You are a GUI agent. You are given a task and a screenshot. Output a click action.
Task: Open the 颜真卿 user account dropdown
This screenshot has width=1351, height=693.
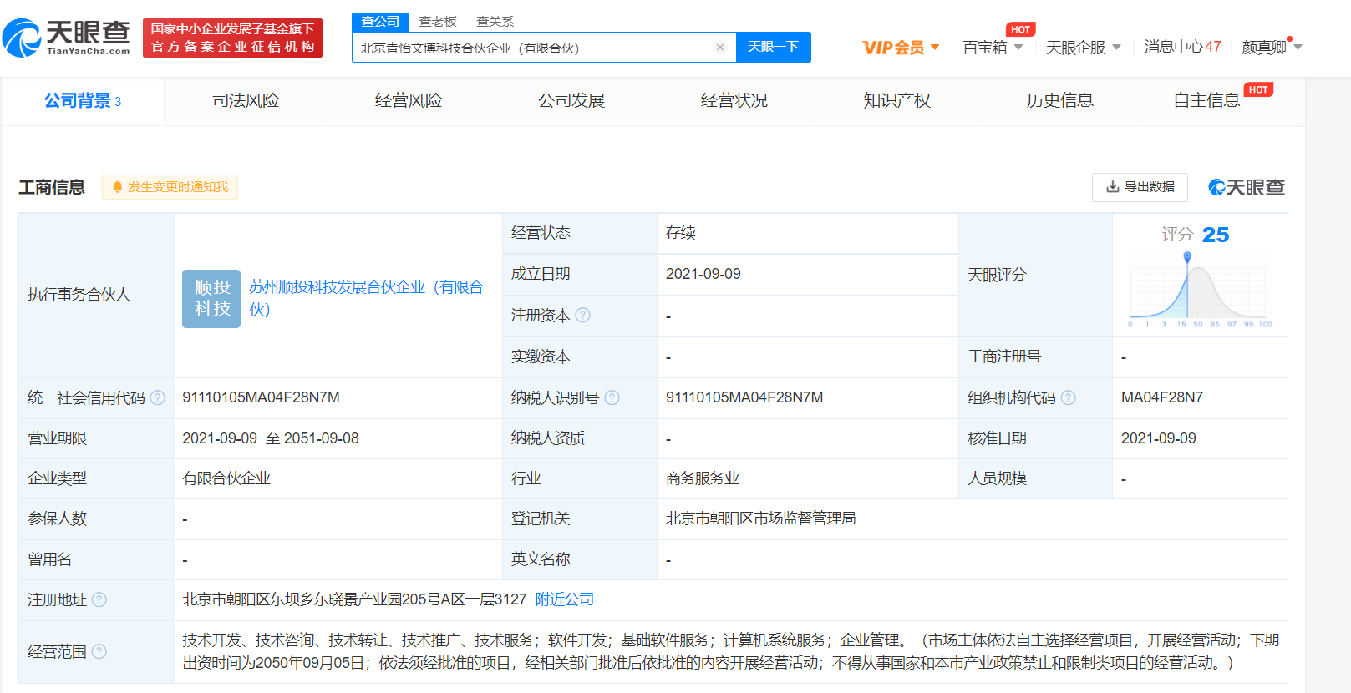(1272, 48)
